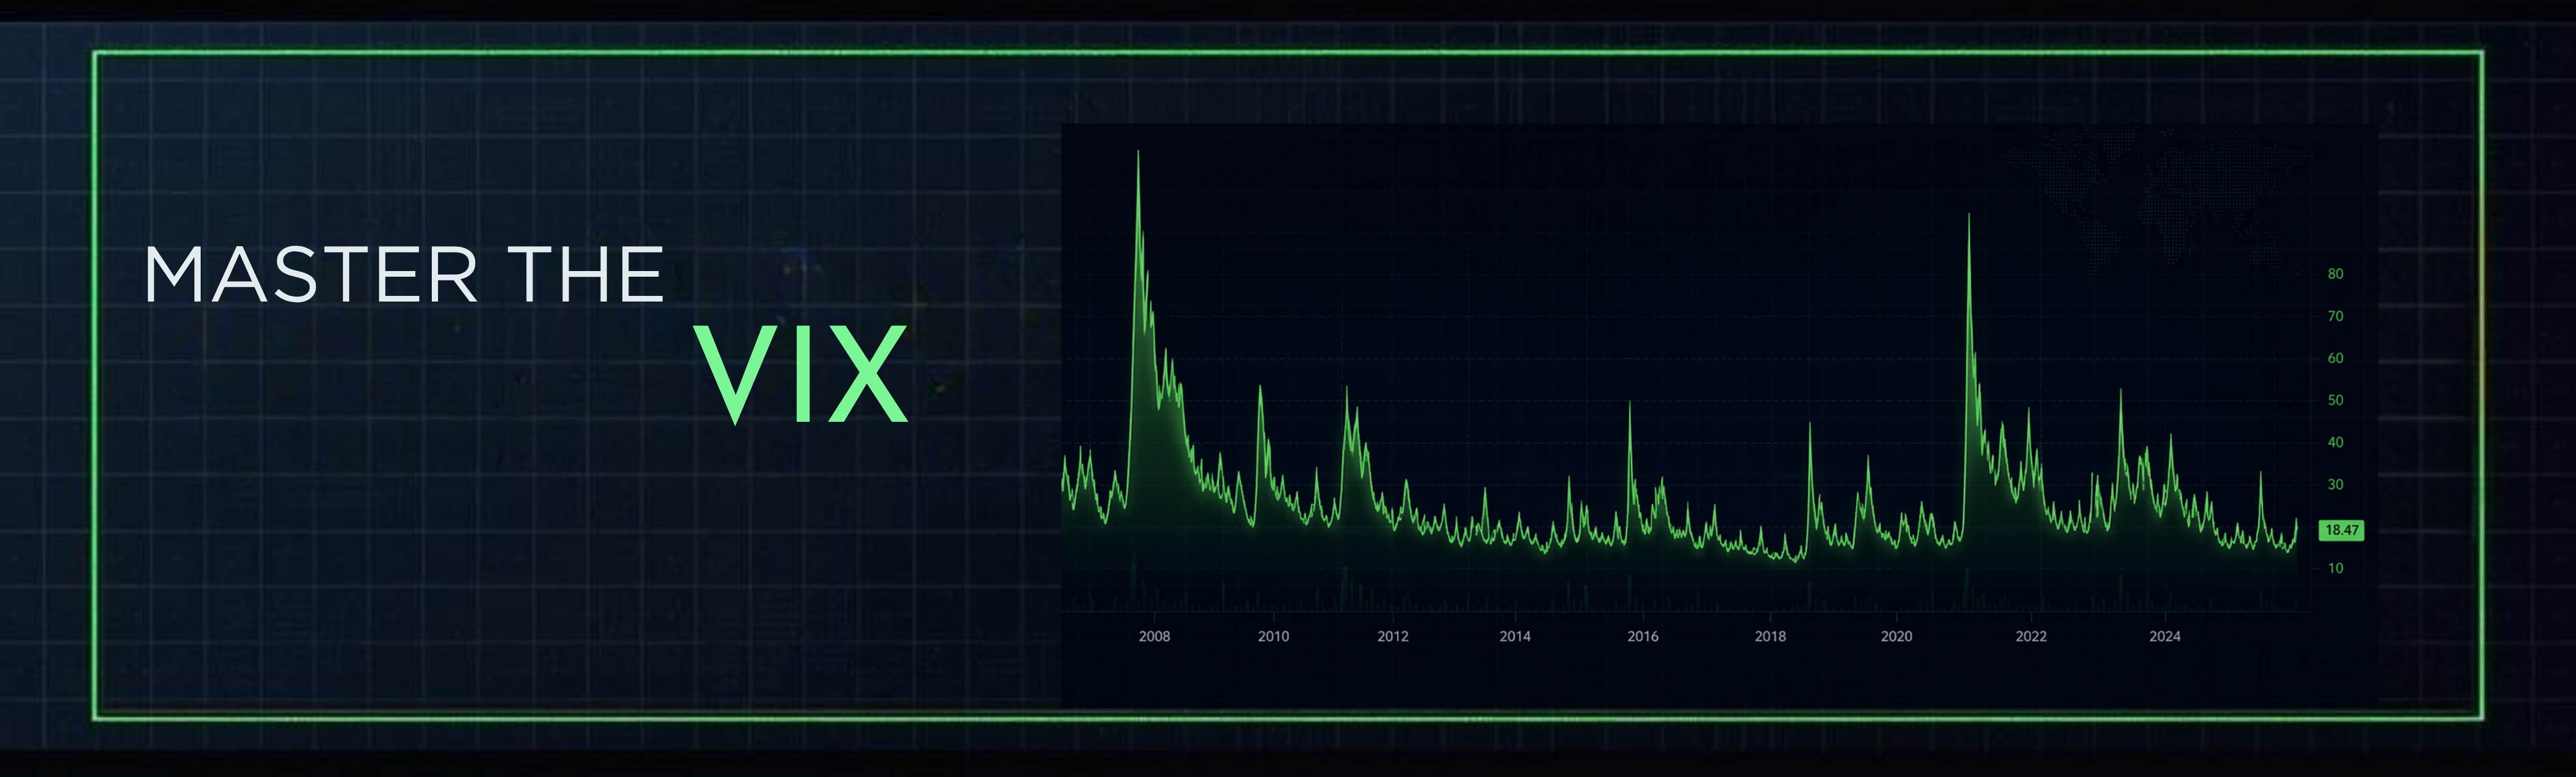This screenshot has height=777, width=2576.
Task: Click the 2022 x-axis year label
Action: (x=2031, y=636)
